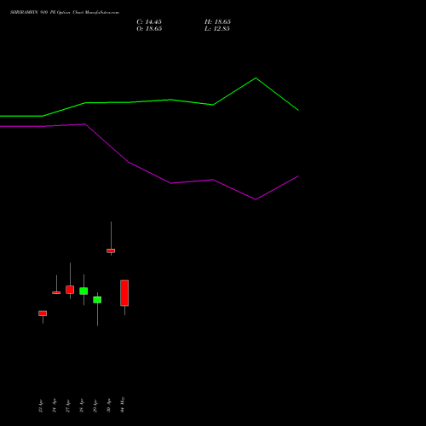Select the close value 'C: 14.45'
This screenshot has height=426, width=426.
(149, 22)
